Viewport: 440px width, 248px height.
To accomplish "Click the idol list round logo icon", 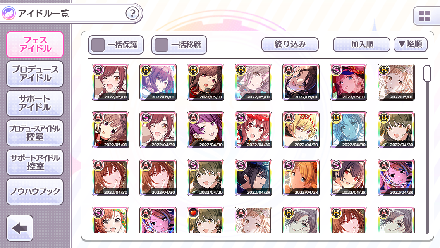I will point(9,13).
